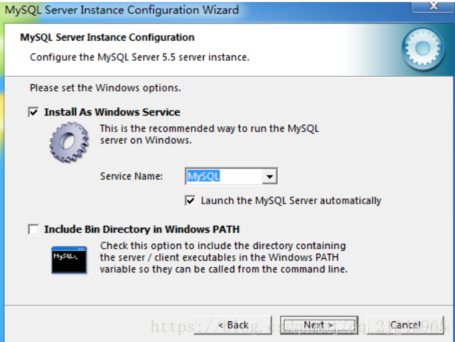Click 'Configure the MySQL Server 5.5 server instance.' text
The width and height of the screenshot is (455, 342).
pos(139,57)
